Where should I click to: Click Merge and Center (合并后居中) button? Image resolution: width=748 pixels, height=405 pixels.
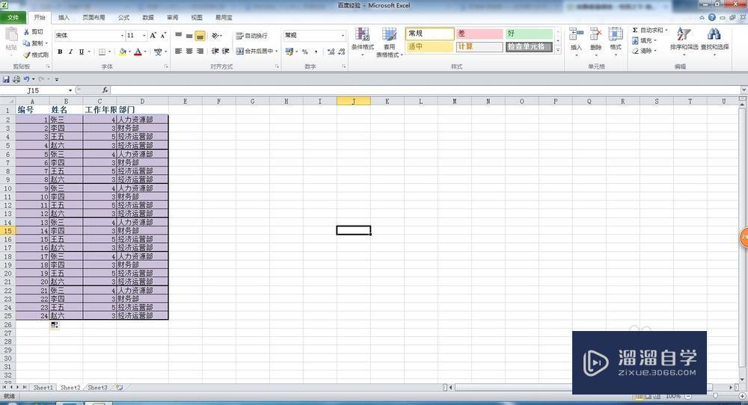click(x=255, y=51)
